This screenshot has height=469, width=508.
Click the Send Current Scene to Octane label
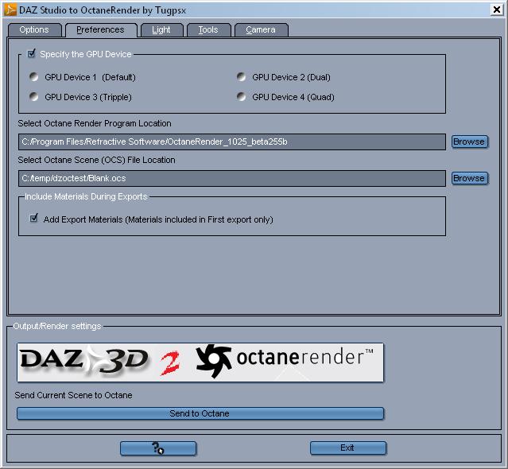point(74,395)
